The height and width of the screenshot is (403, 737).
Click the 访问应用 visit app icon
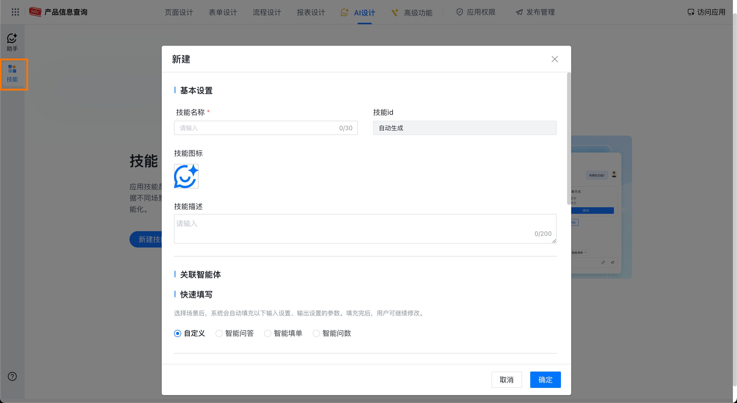point(691,12)
